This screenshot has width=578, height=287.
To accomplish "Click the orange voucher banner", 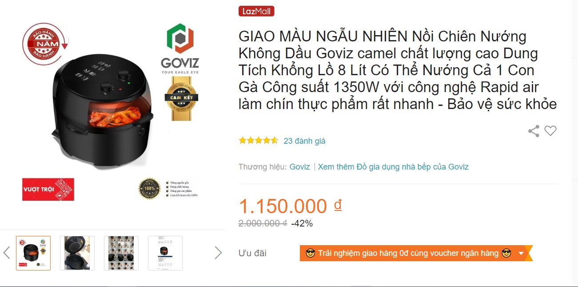I will pos(416,253).
